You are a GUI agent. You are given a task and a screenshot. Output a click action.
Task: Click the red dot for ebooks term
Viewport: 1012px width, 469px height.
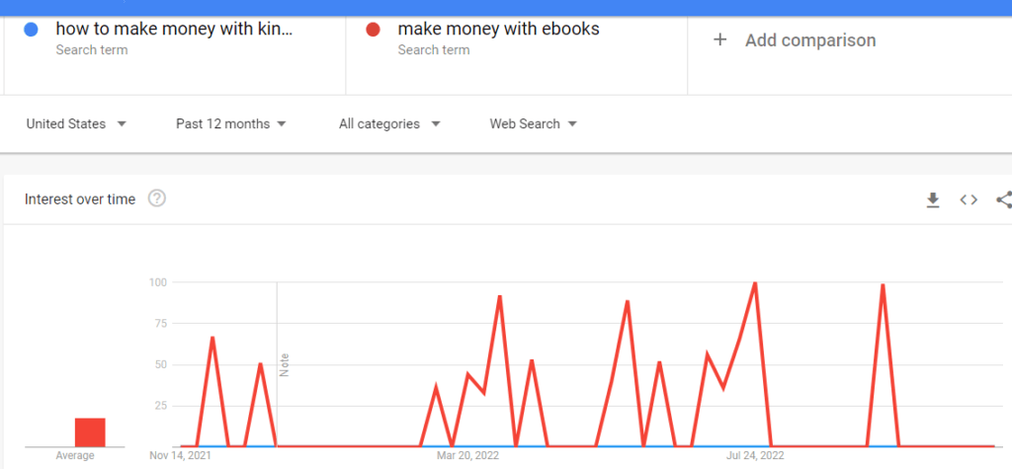(373, 29)
